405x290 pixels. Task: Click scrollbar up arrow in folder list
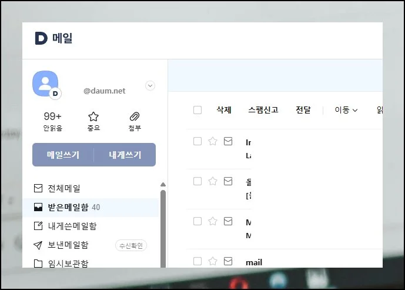point(163,185)
